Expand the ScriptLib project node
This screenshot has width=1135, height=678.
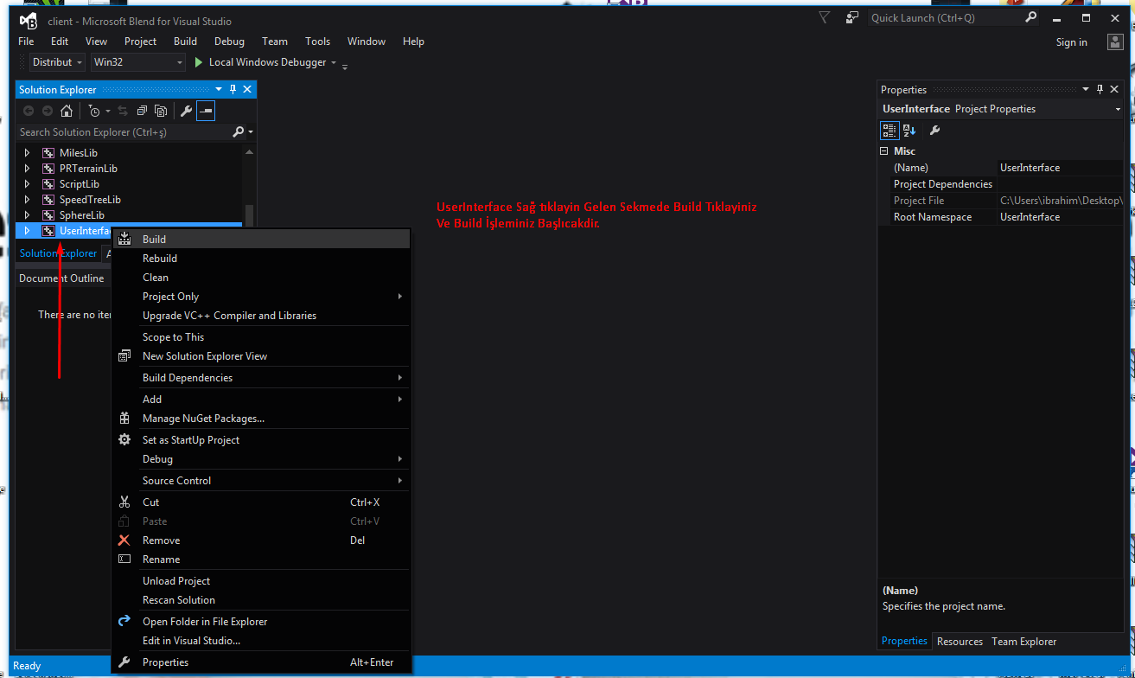27,184
